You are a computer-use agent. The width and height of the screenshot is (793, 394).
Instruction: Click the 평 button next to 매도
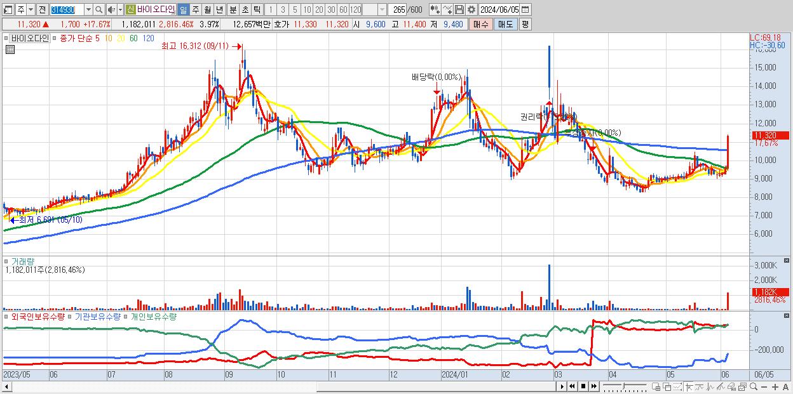pyautogui.click(x=525, y=24)
